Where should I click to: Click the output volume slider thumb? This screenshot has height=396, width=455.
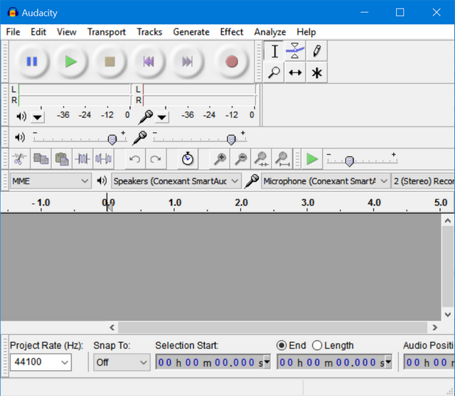click(x=112, y=139)
